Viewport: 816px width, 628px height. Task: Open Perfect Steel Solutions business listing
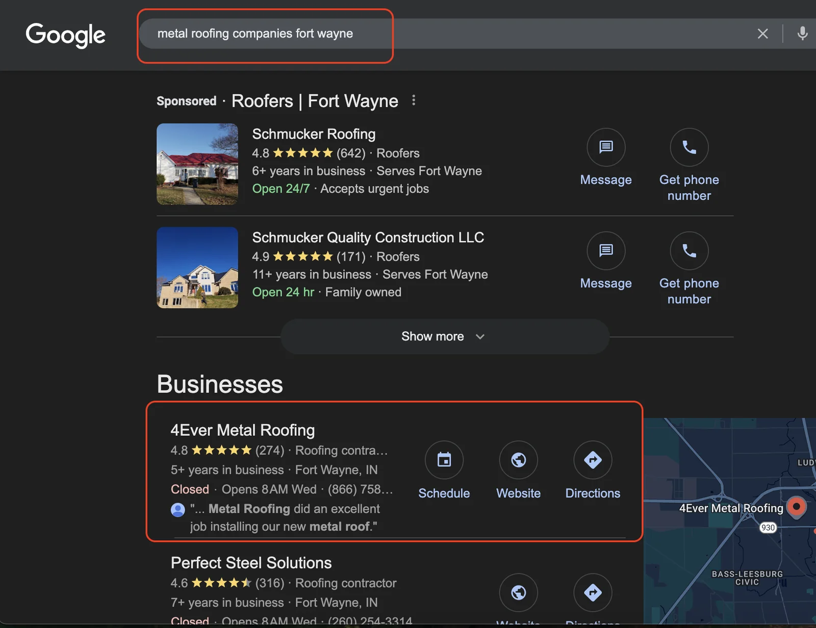tap(251, 563)
